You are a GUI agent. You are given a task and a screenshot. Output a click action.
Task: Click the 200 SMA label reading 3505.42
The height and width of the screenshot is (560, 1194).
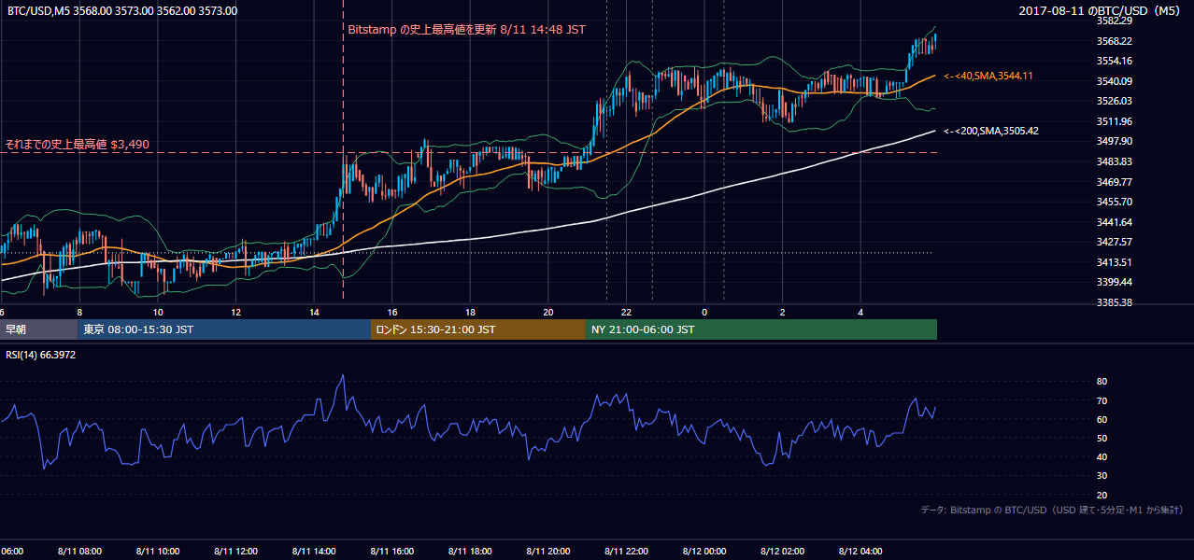tap(991, 132)
